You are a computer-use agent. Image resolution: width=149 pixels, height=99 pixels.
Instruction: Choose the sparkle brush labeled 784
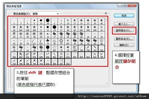point(14,55)
